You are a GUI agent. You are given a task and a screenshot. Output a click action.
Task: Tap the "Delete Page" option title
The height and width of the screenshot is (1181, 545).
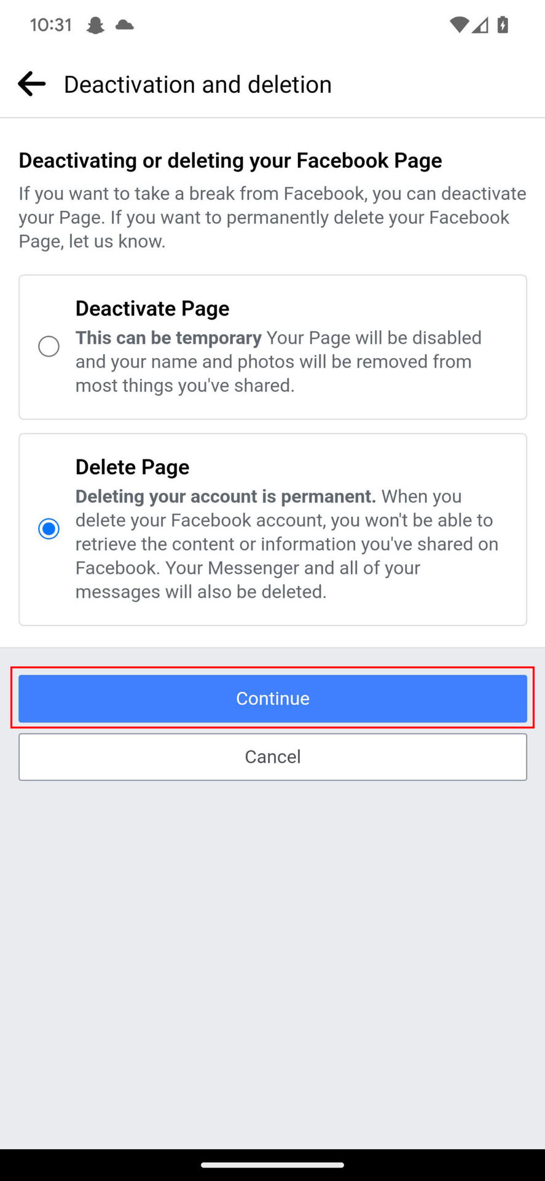pos(132,467)
